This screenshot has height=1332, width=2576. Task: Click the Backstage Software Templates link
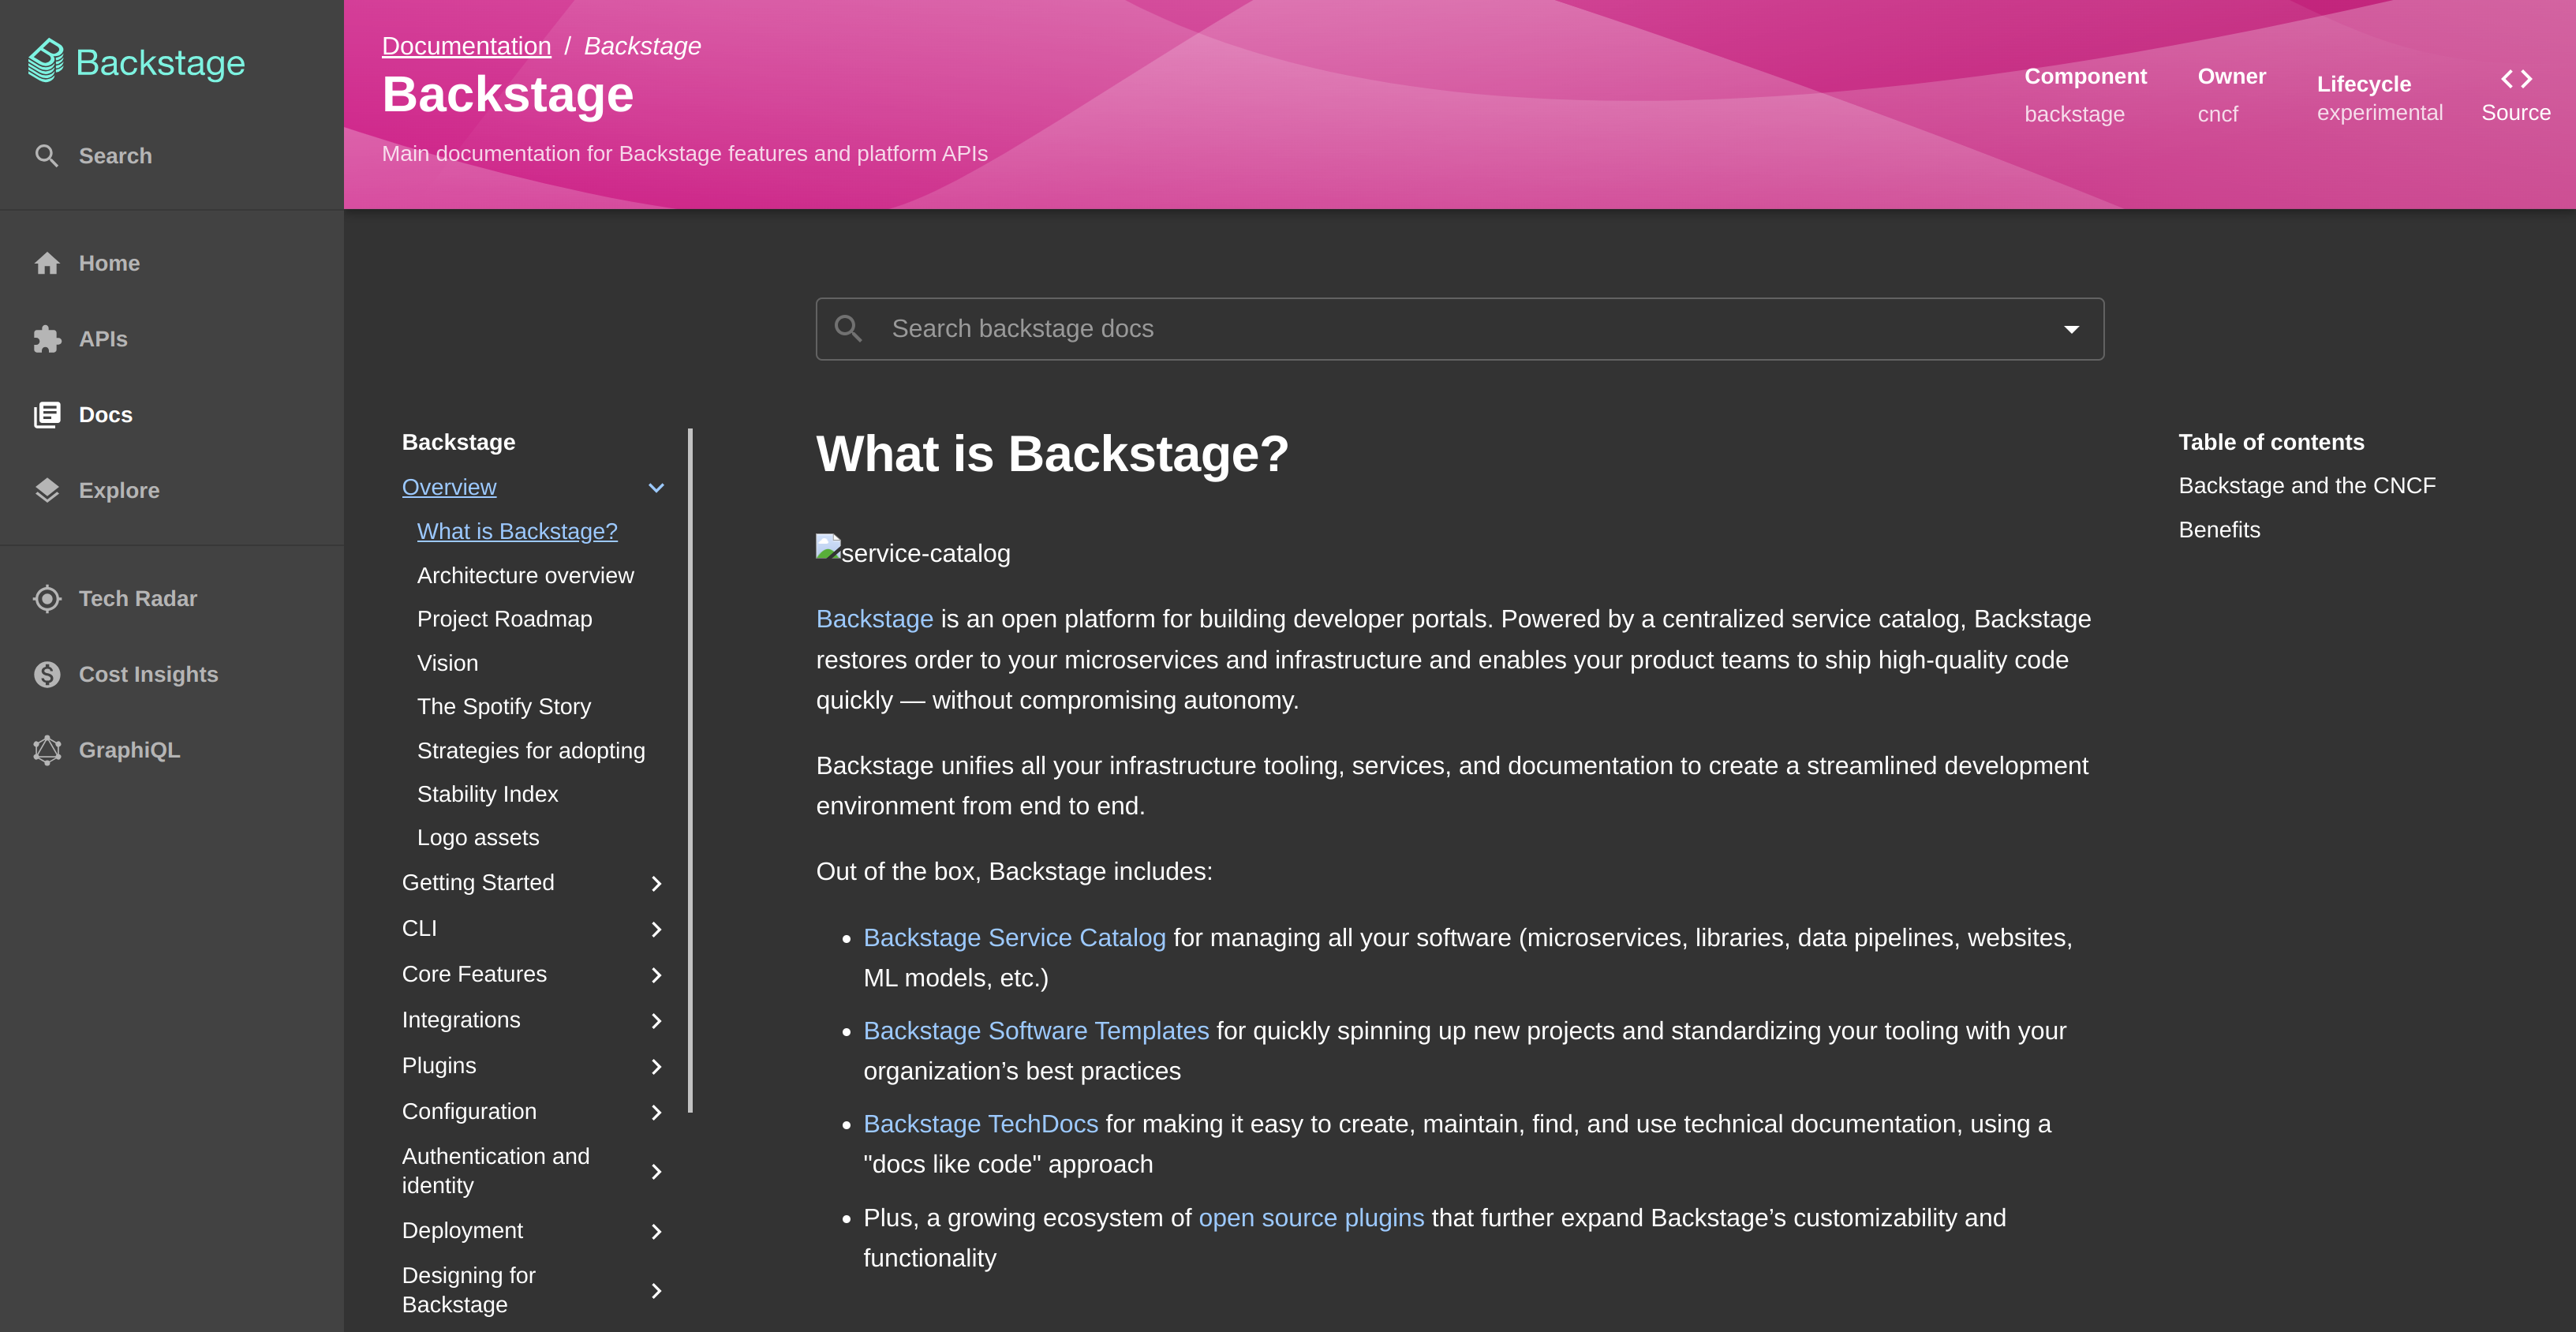1036,1030
